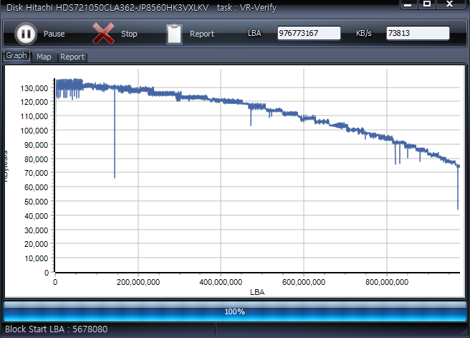Click the Pause text label

tap(54, 34)
